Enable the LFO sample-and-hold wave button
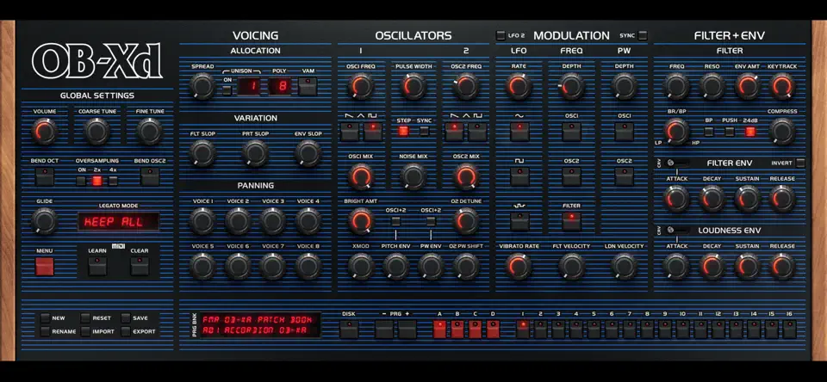The height and width of the screenshot is (382, 827). pos(519,221)
